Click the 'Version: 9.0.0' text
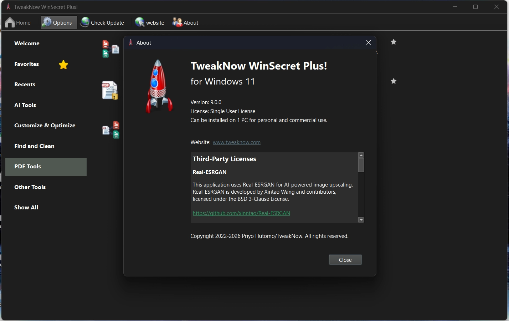Image resolution: width=509 pixels, height=321 pixels. (x=206, y=102)
